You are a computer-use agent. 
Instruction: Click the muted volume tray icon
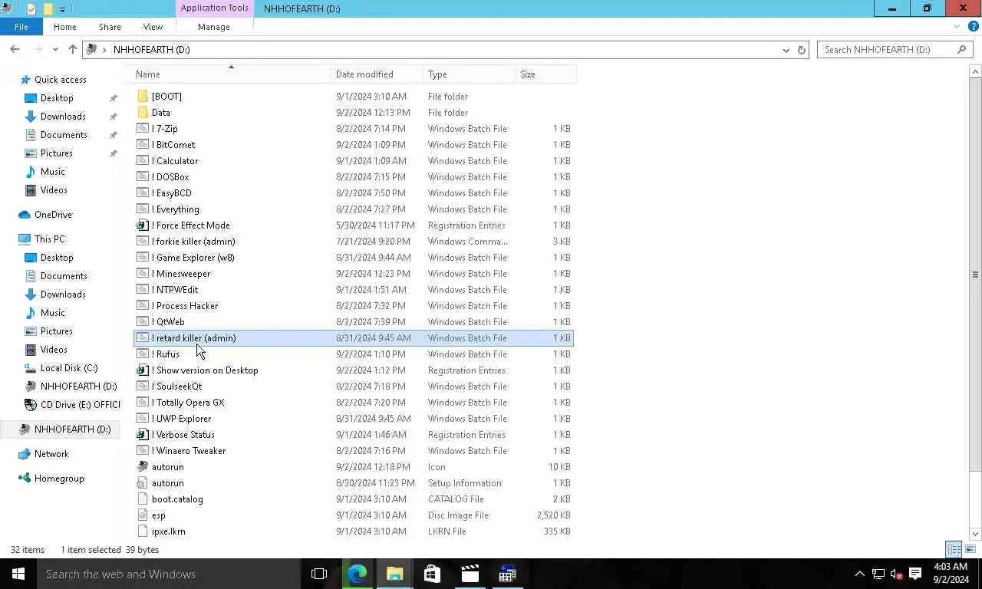click(x=896, y=574)
